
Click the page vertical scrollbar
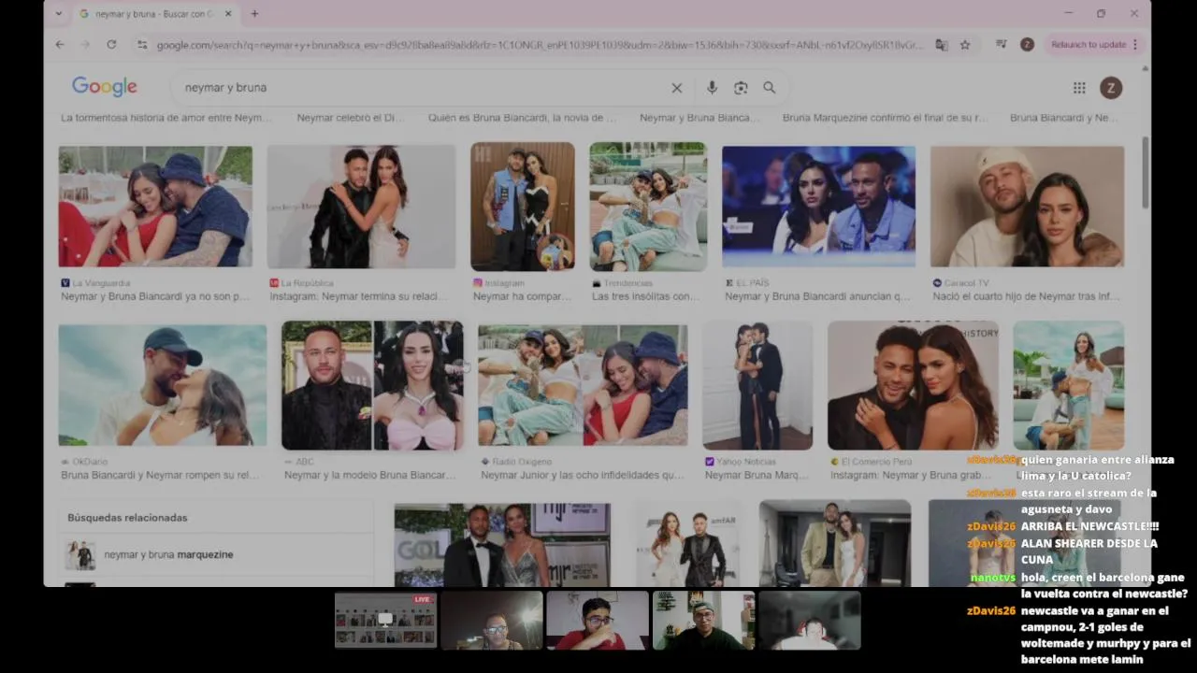[x=1146, y=173]
